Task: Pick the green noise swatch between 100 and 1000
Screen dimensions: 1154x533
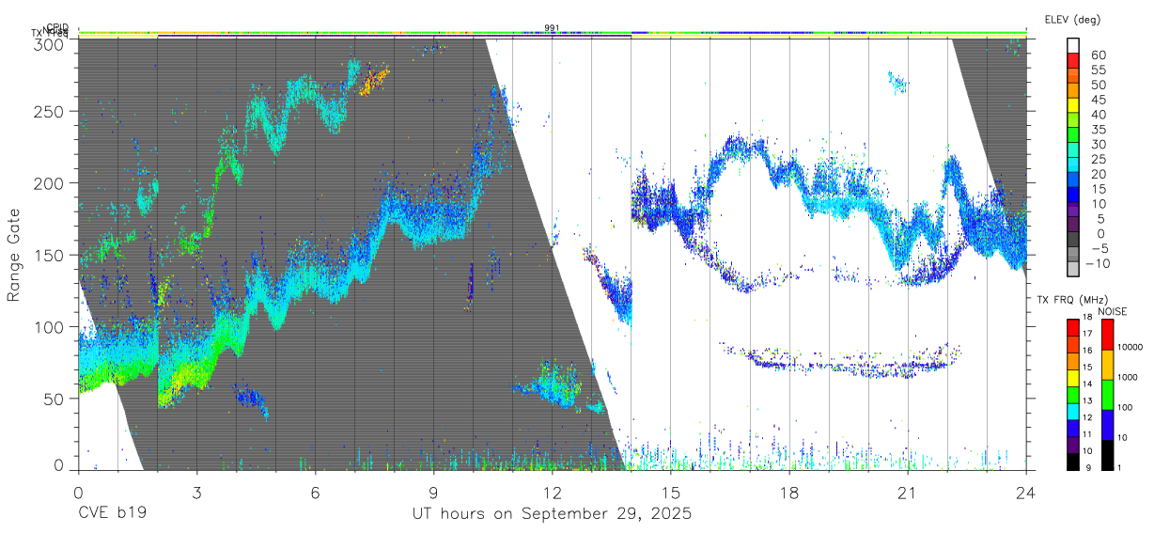Action: click(x=1107, y=395)
